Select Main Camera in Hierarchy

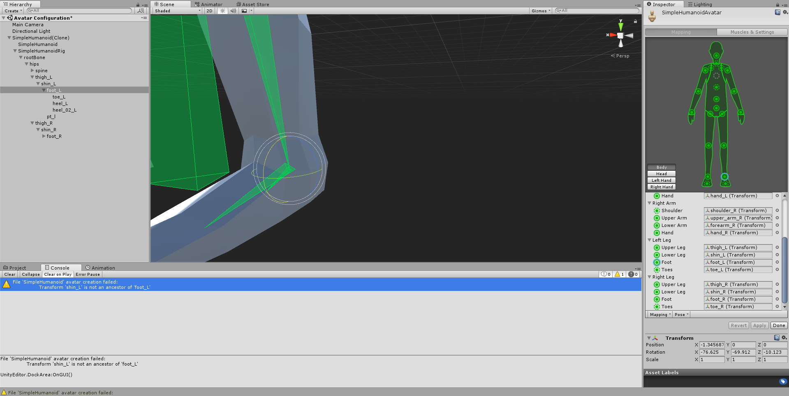coord(28,25)
